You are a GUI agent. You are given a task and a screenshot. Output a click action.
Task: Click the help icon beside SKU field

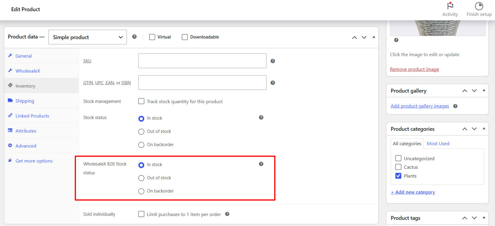click(x=273, y=61)
